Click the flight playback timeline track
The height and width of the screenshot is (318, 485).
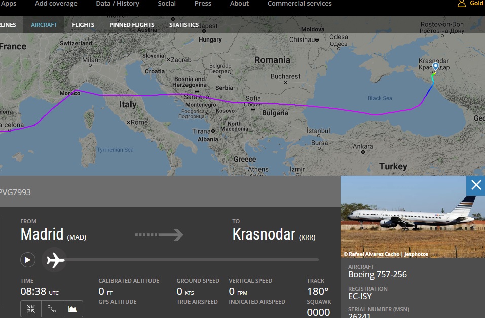coord(193,260)
